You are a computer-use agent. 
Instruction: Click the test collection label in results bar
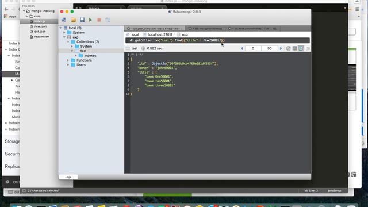click(x=135, y=48)
